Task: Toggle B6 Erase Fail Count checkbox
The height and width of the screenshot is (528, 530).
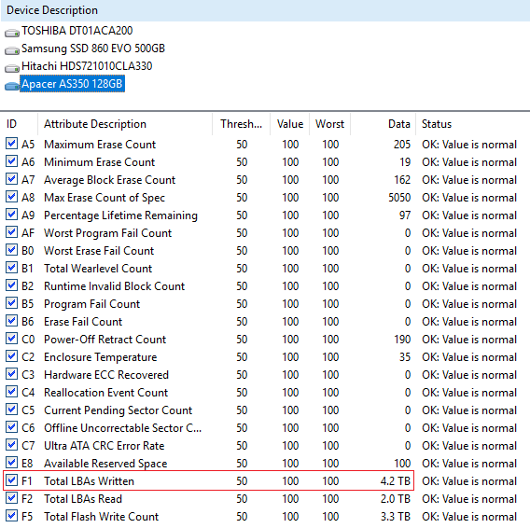Action: click(11, 321)
